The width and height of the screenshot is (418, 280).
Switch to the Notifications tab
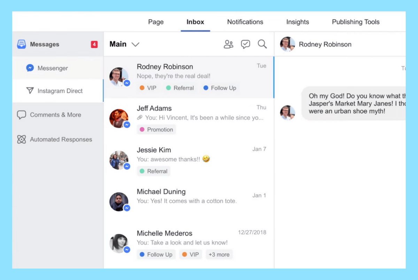[x=245, y=22]
